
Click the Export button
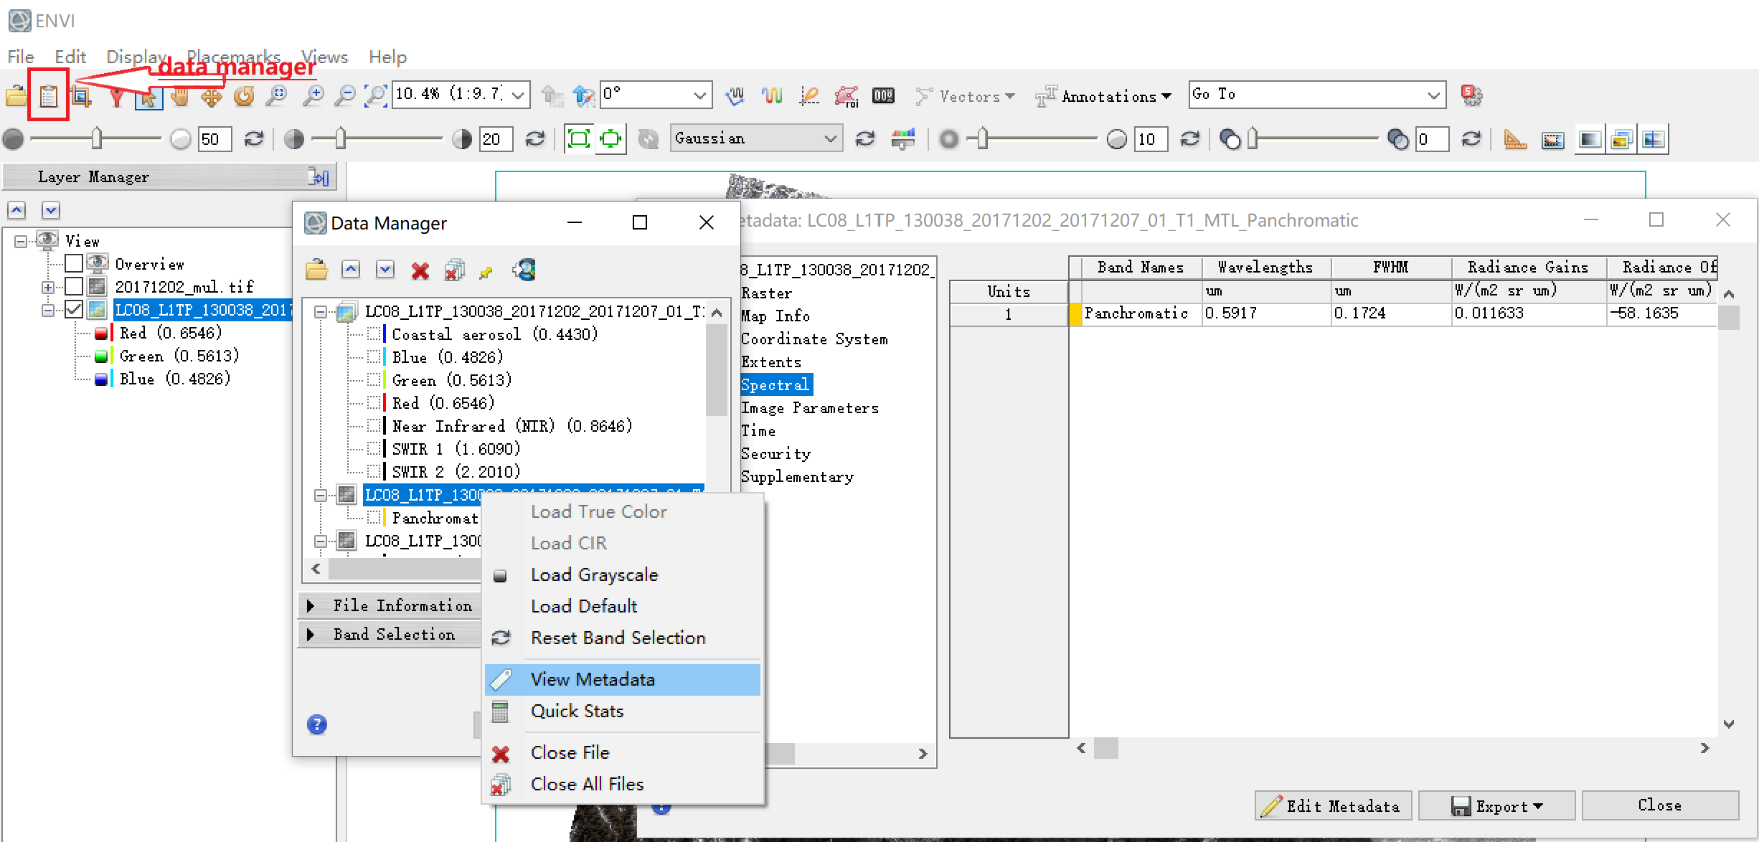(1496, 805)
